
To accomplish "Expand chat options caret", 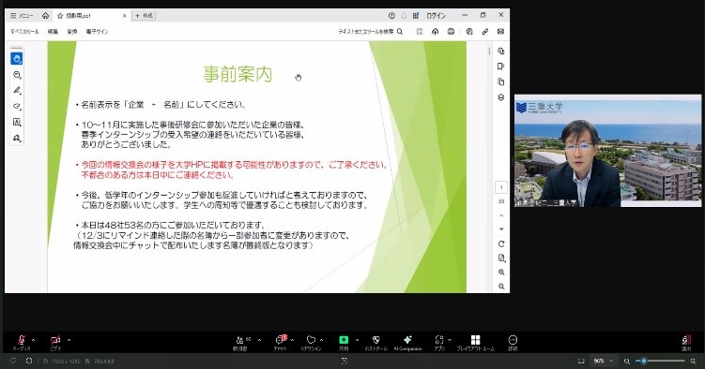I will 292,340.
